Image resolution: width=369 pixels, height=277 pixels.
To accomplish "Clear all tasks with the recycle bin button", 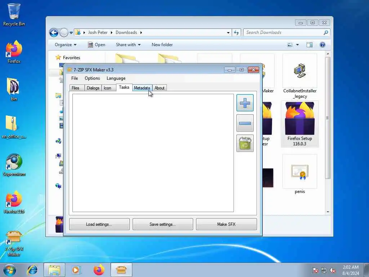I will point(245,143).
